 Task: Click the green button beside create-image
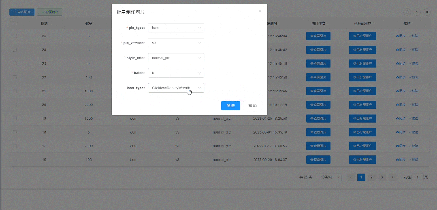point(50,12)
